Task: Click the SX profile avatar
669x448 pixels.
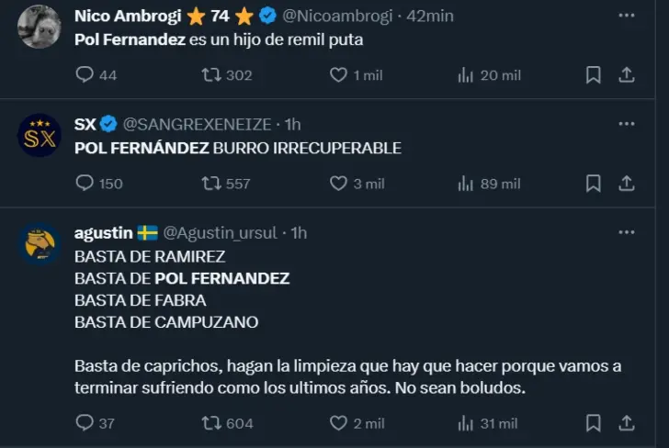Action: 40,135
